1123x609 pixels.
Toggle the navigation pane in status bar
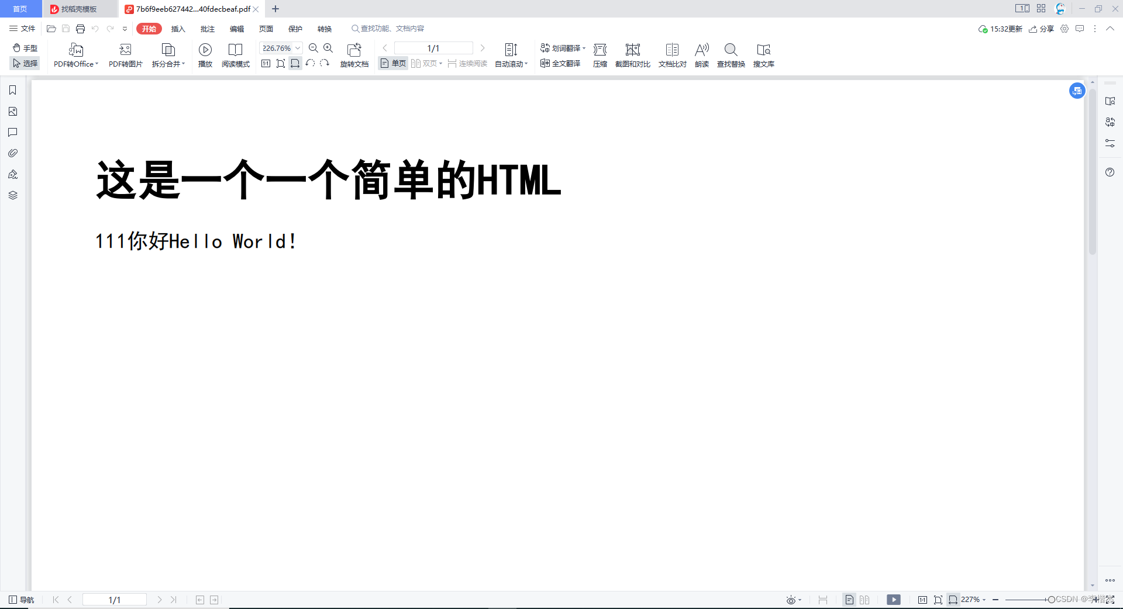click(22, 600)
